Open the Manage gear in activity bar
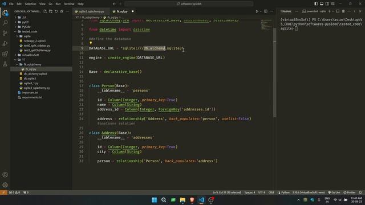This screenshot has width=365, height=205. point(5,185)
